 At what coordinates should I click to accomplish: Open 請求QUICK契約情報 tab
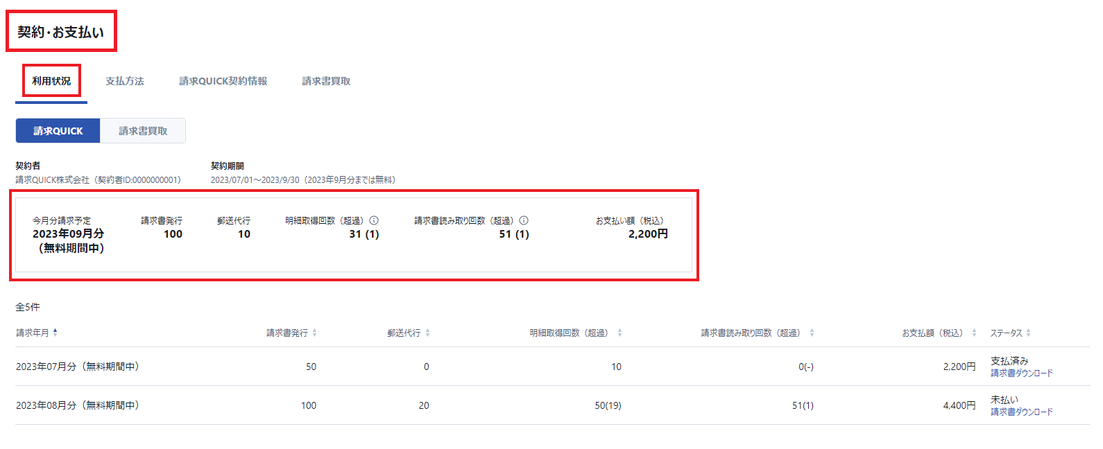click(x=223, y=81)
